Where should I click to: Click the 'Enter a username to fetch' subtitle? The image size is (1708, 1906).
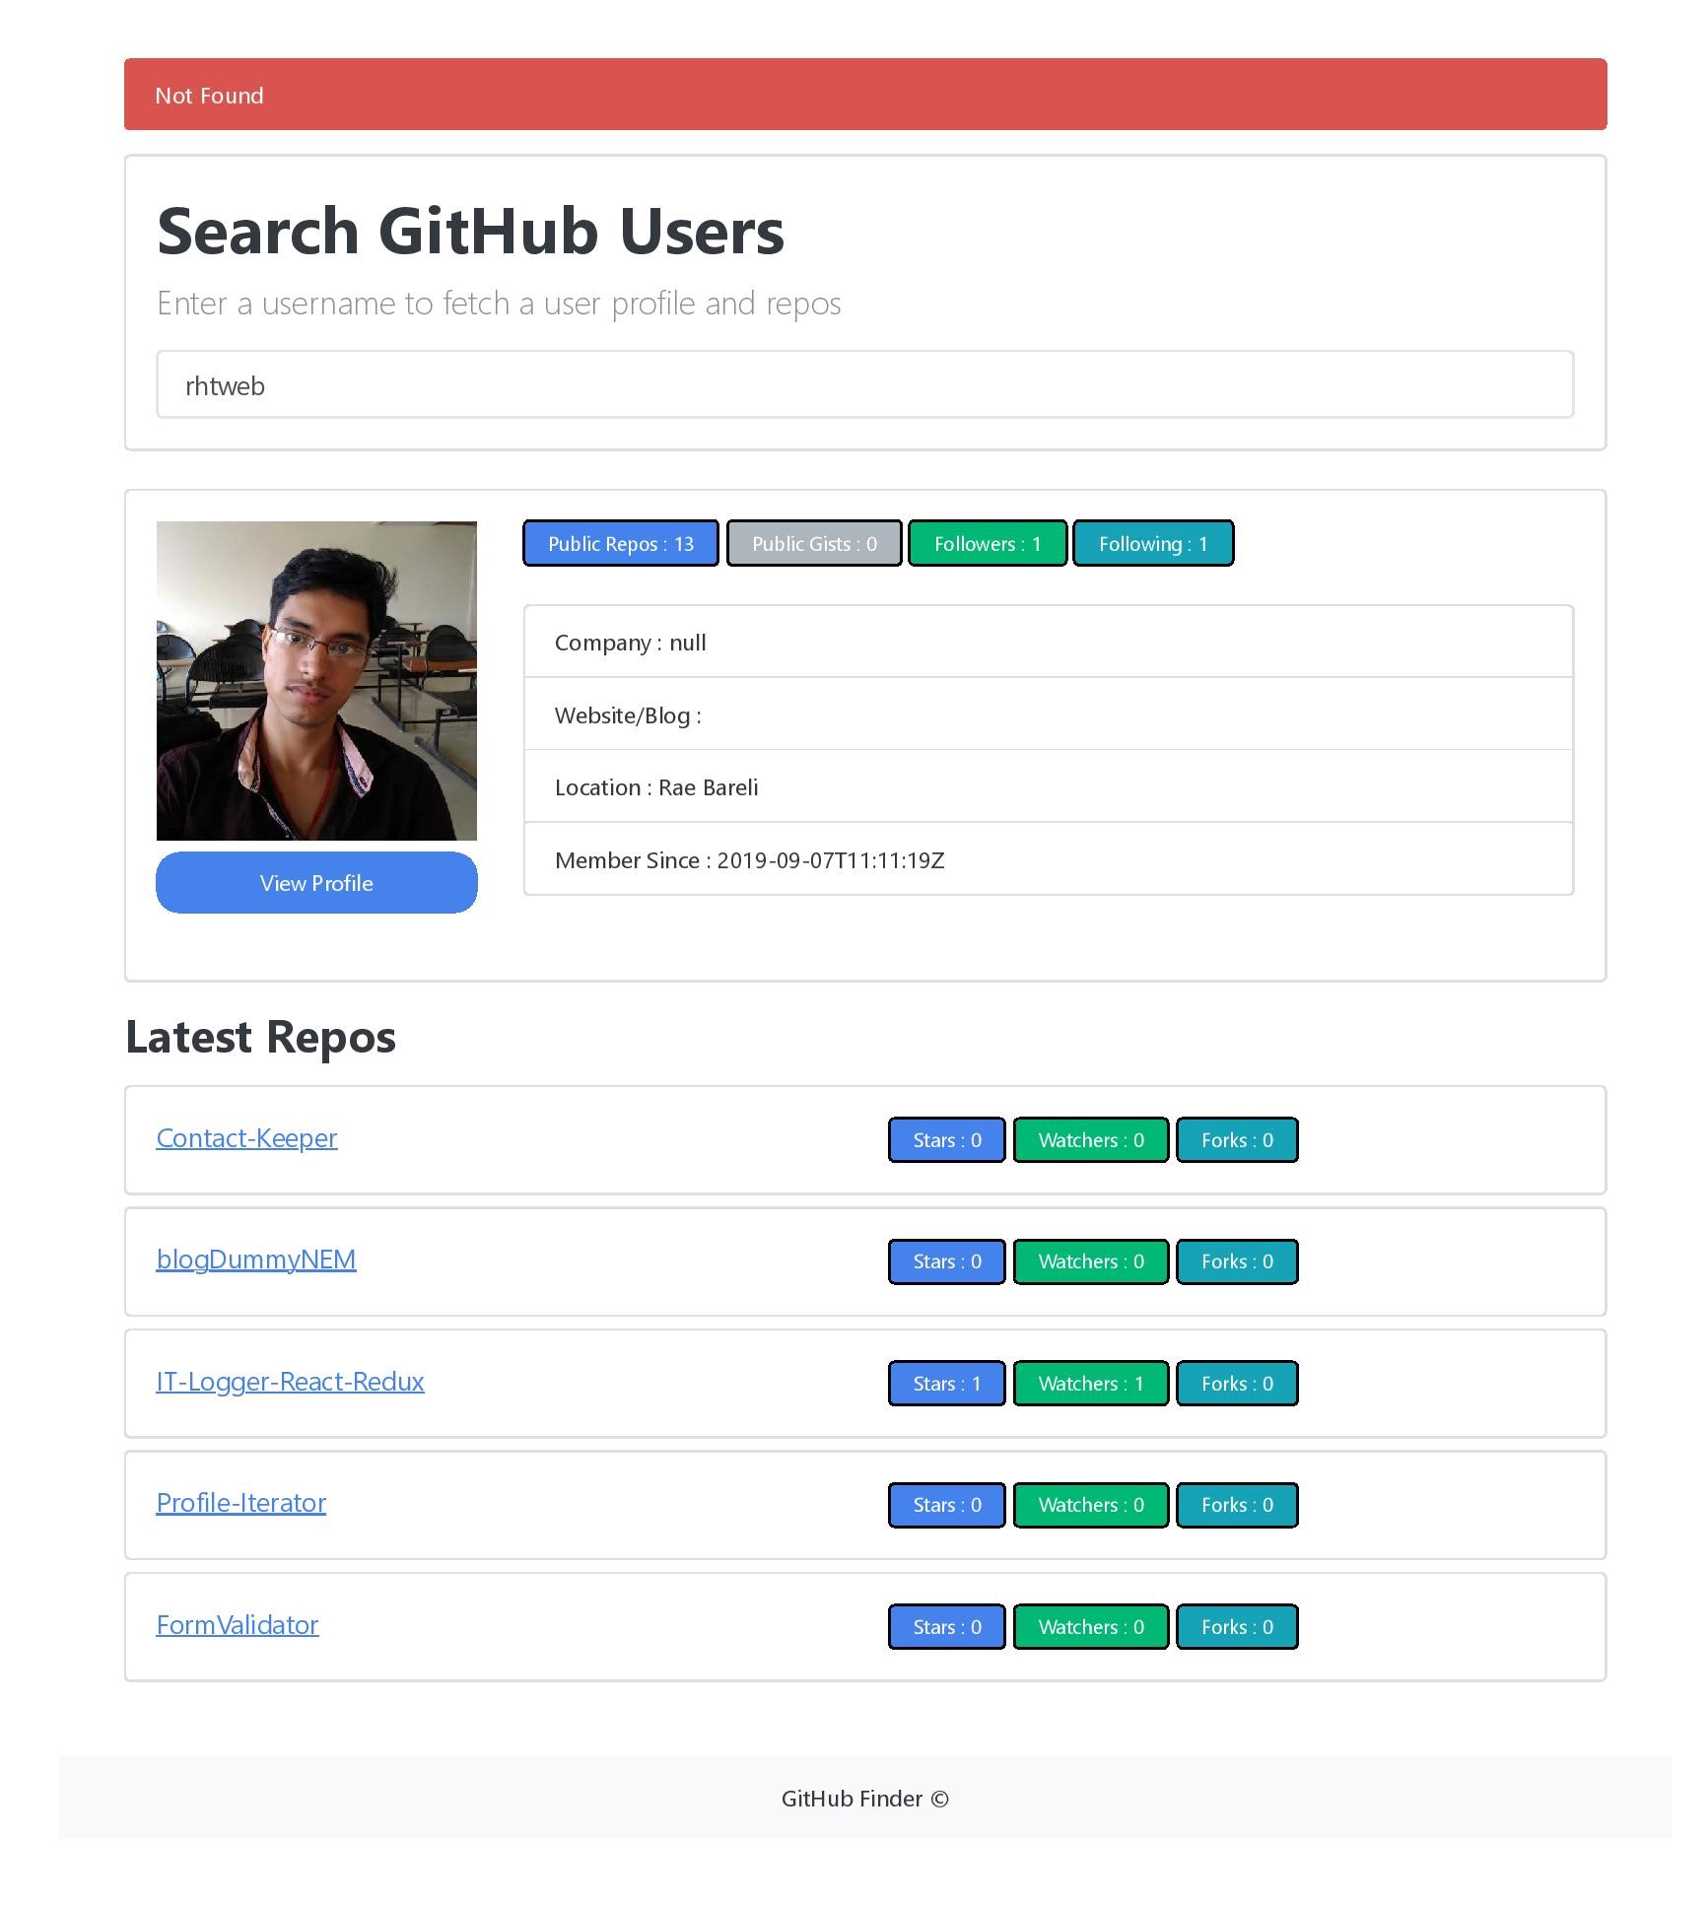click(x=499, y=304)
